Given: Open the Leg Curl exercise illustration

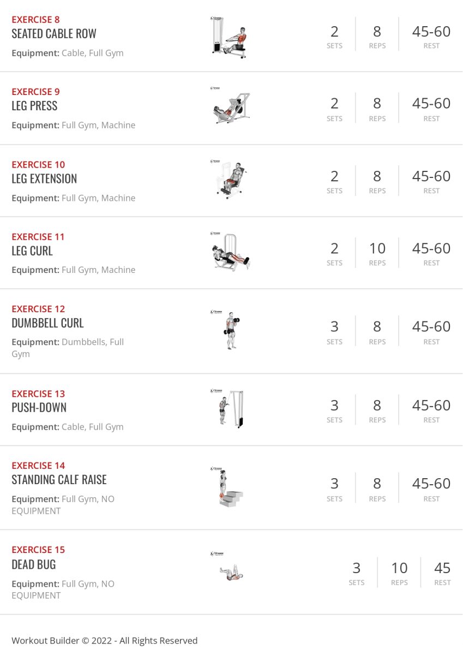Looking at the screenshot, I should (231, 251).
